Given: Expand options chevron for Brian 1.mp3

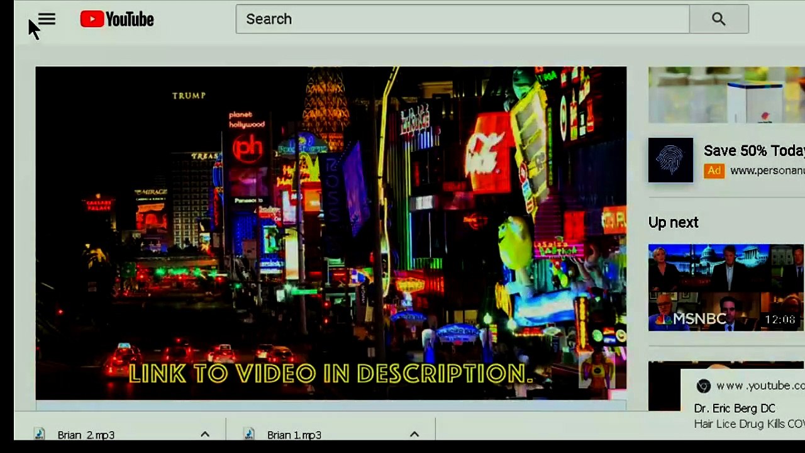Looking at the screenshot, I should click(414, 434).
